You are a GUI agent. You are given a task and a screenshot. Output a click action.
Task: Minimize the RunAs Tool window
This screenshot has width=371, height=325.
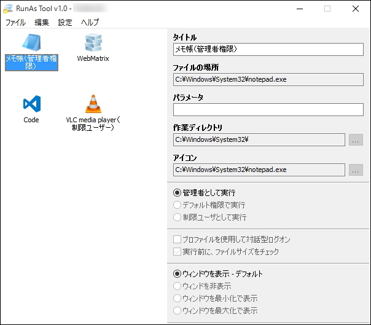pos(300,9)
